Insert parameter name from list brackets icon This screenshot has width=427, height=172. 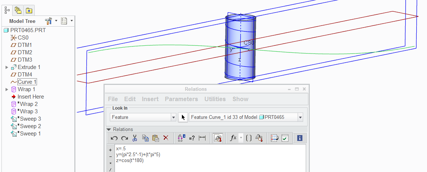pyautogui.click(x=249, y=138)
